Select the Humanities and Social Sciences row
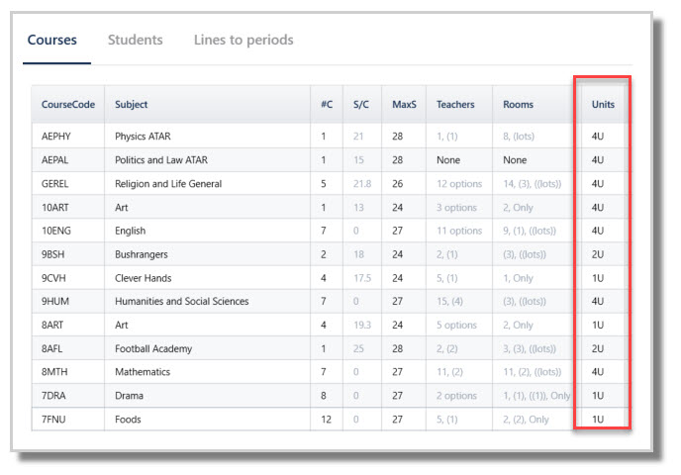Screen dimensions: 681x475 tap(330, 301)
